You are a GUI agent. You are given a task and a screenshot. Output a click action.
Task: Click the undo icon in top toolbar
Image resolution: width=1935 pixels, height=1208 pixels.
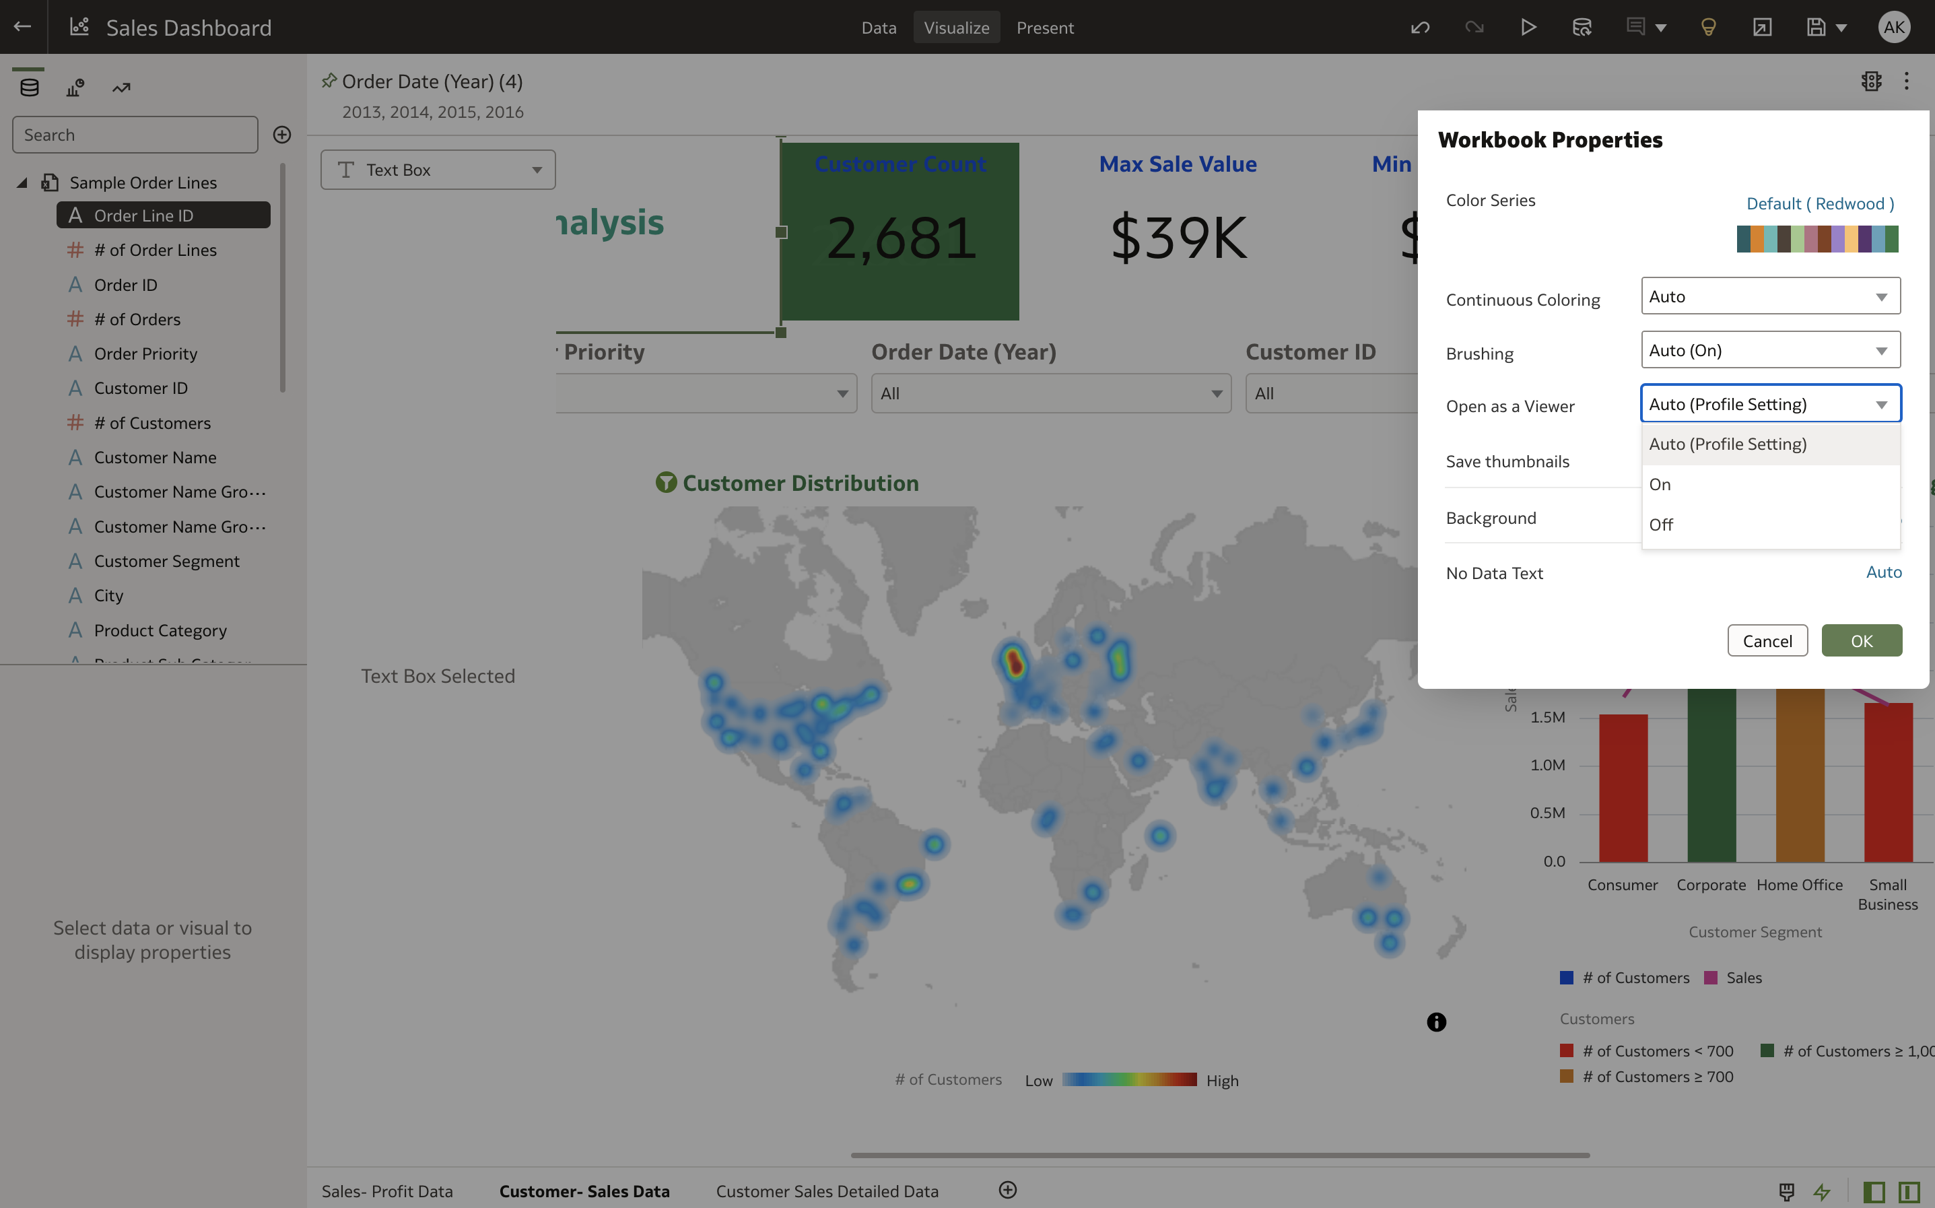pos(1420,27)
